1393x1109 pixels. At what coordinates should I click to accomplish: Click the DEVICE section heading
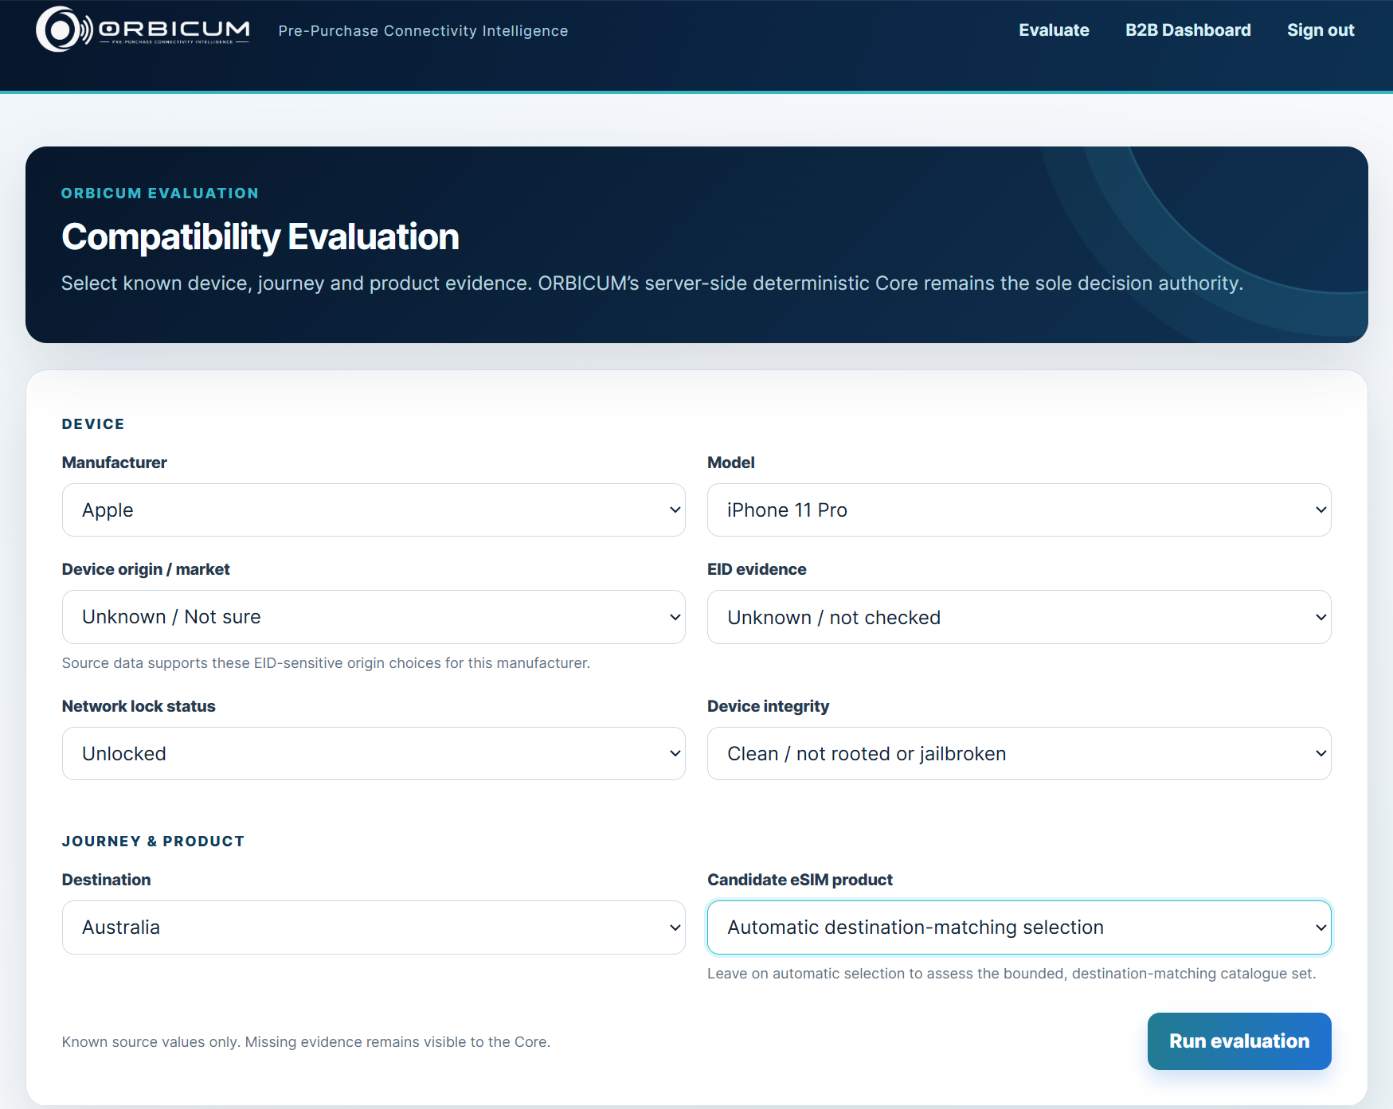pos(93,424)
